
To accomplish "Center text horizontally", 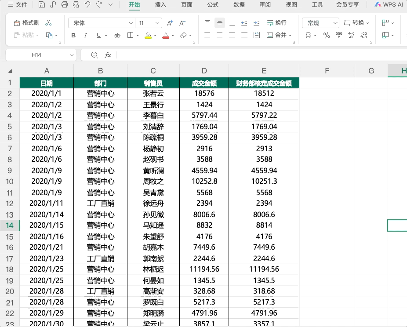I will click(220, 35).
